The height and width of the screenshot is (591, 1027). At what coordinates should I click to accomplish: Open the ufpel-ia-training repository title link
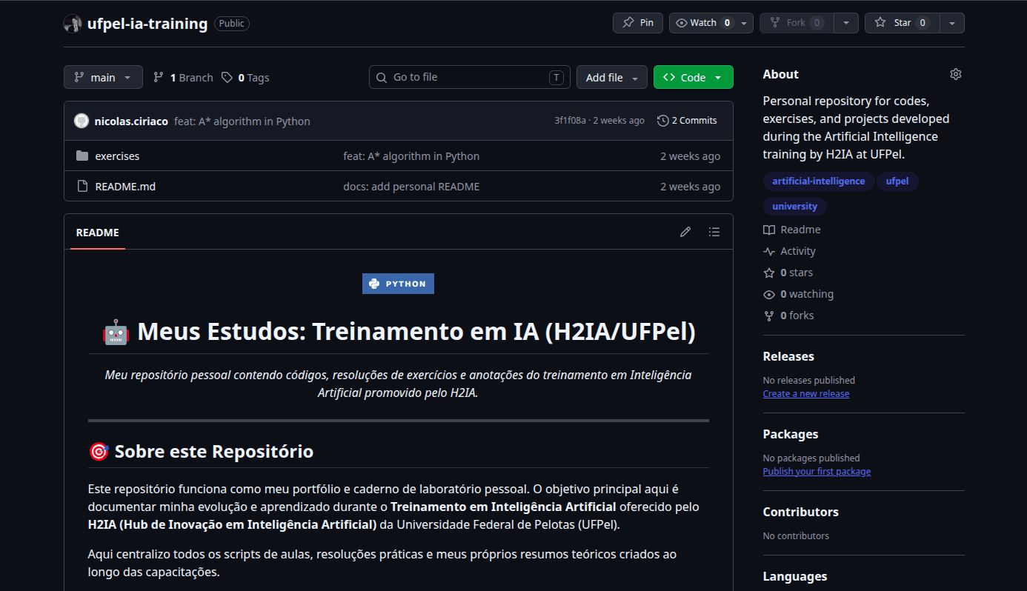pos(147,24)
